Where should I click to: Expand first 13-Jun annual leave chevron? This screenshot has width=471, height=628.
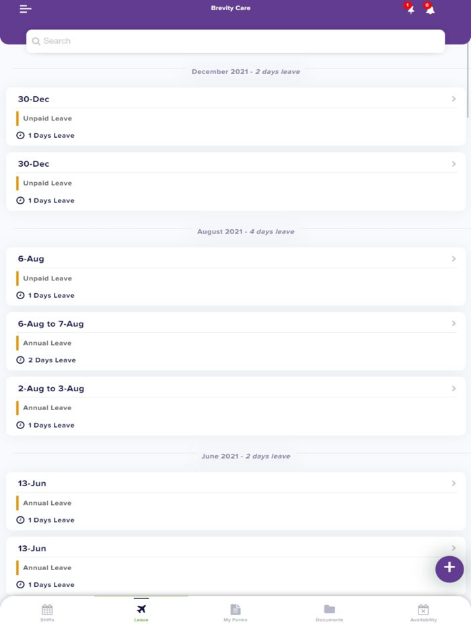454,483
